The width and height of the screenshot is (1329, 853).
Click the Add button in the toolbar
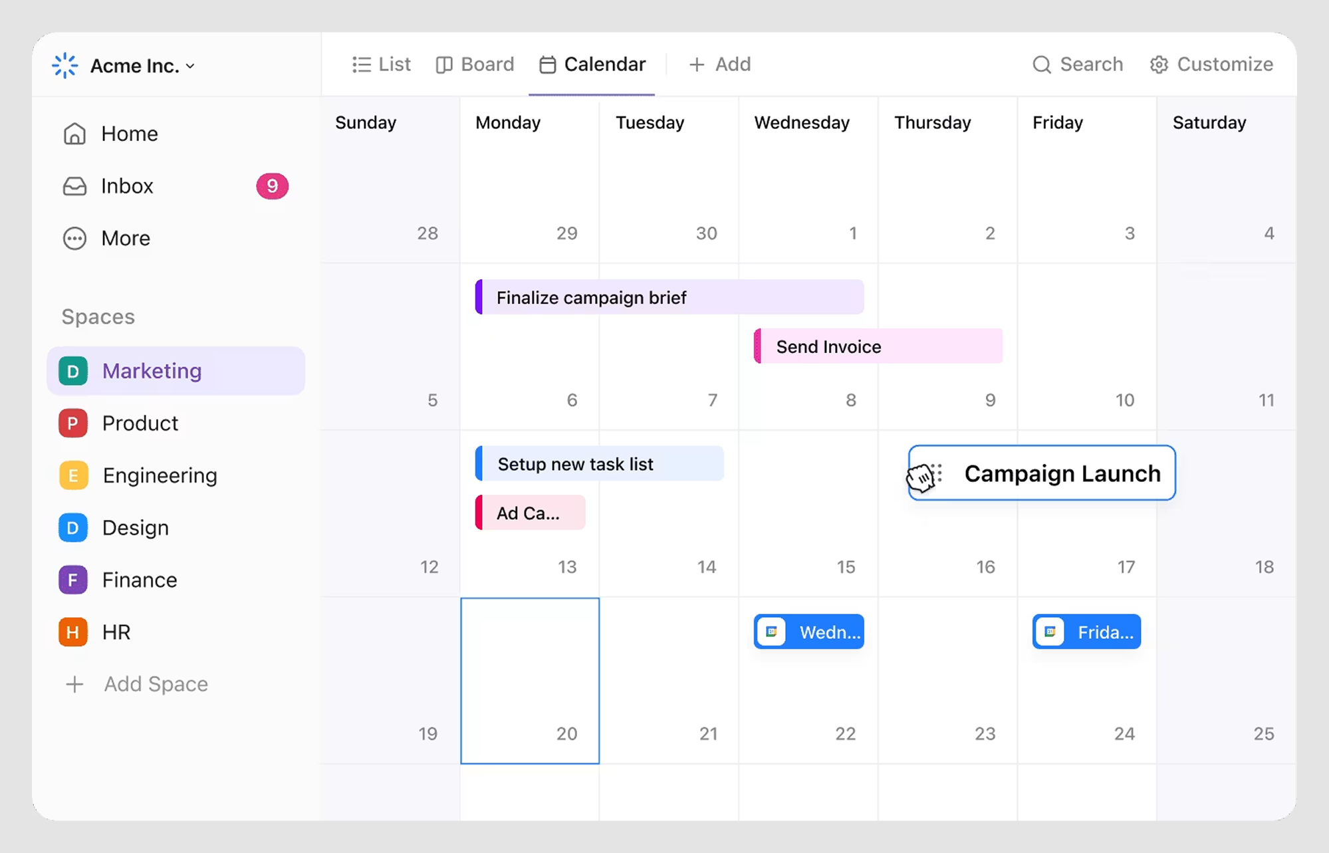[719, 64]
